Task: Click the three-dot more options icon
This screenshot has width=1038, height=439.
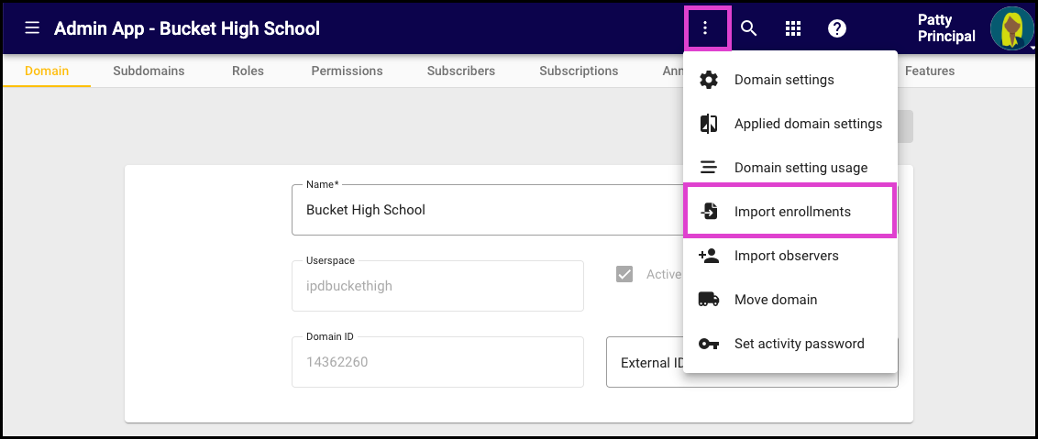Action: (706, 28)
